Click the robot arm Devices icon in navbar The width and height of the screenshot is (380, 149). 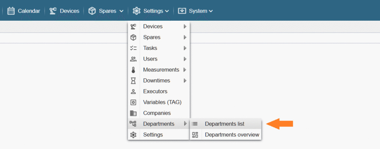(x=53, y=11)
